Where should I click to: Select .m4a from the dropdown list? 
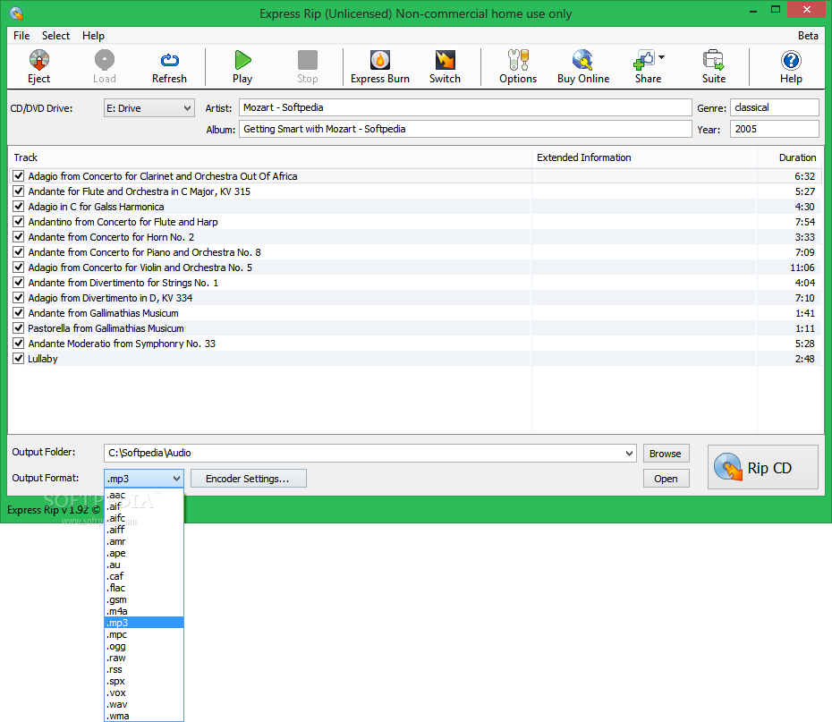pyautogui.click(x=144, y=611)
